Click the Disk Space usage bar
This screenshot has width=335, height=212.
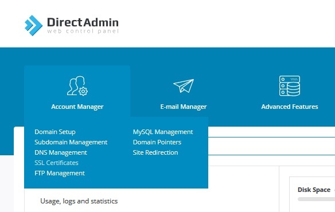(316, 199)
